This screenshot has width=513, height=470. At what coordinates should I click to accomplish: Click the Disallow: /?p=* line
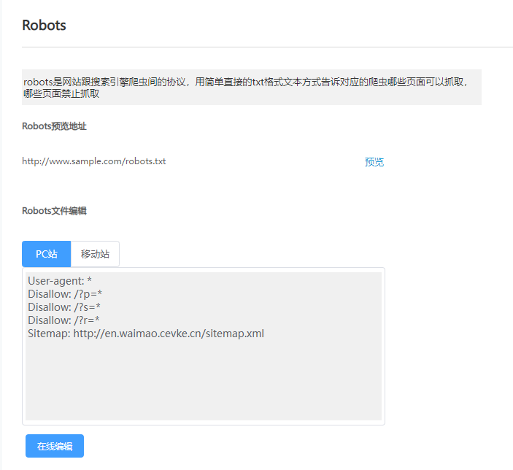pos(65,294)
